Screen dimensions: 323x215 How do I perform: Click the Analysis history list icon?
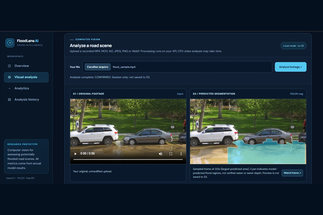point(9,100)
